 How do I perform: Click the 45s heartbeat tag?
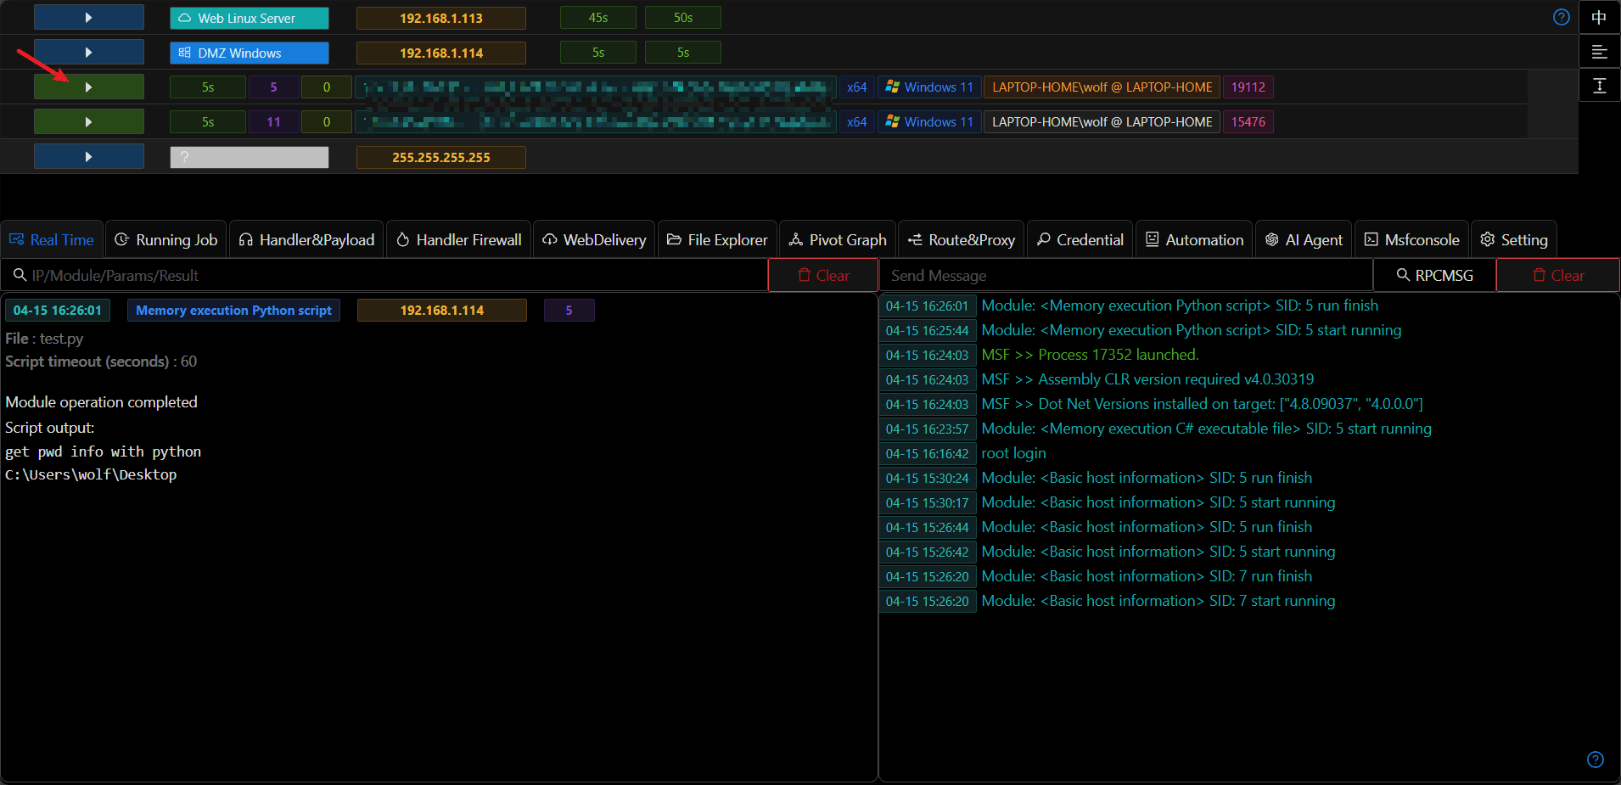tap(598, 18)
